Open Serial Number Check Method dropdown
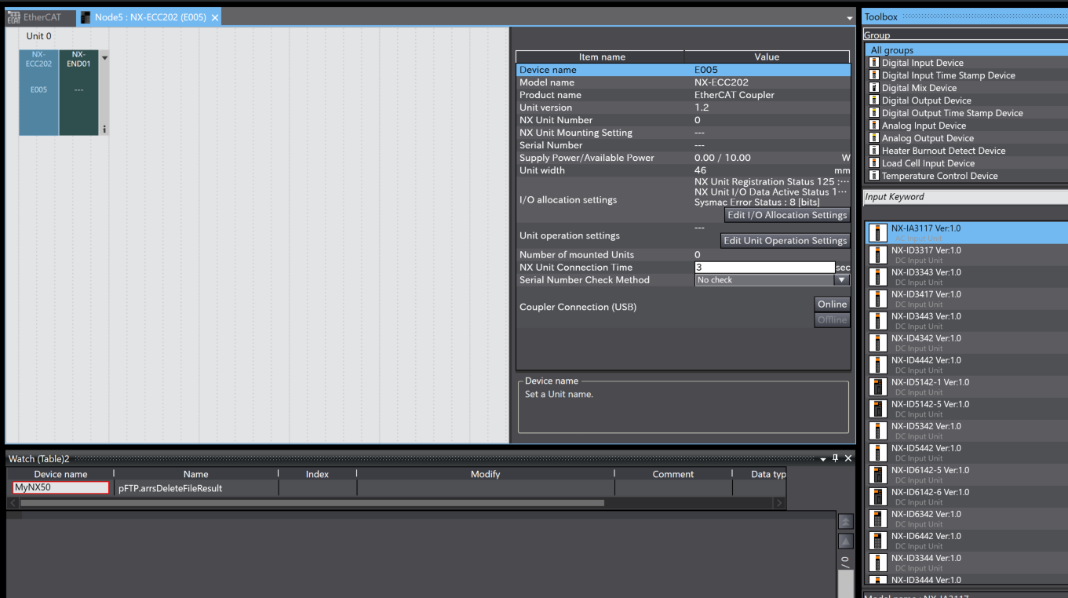Image resolution: width=1068 pixels, height=598 pixels. point(841,280)
